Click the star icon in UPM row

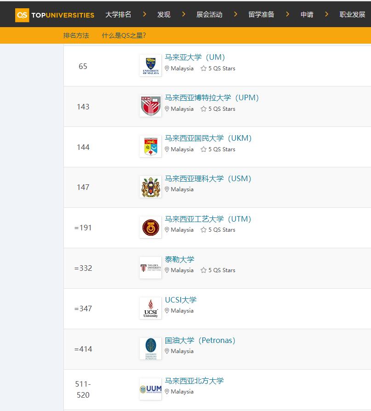pos(204,109)
